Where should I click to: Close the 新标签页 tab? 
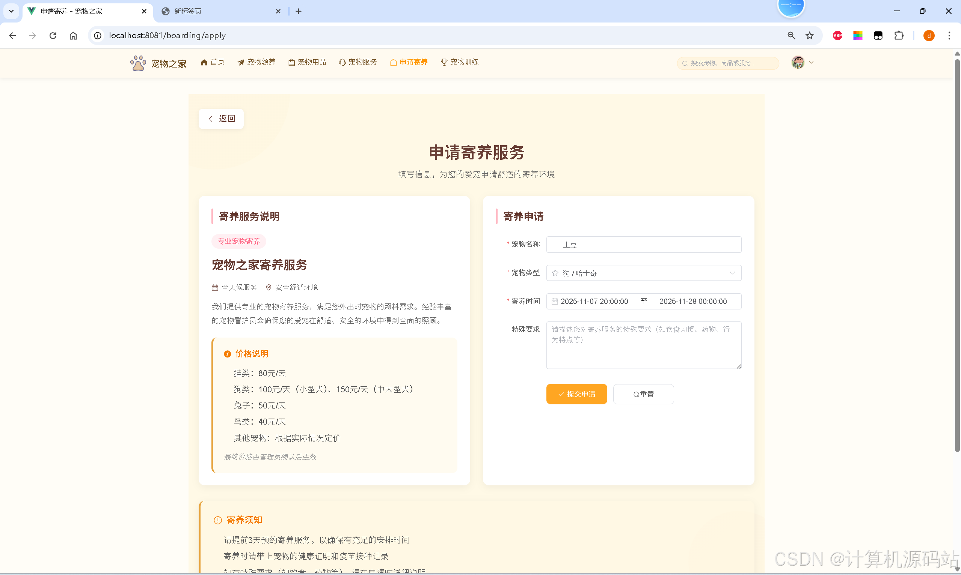(278, 11)
